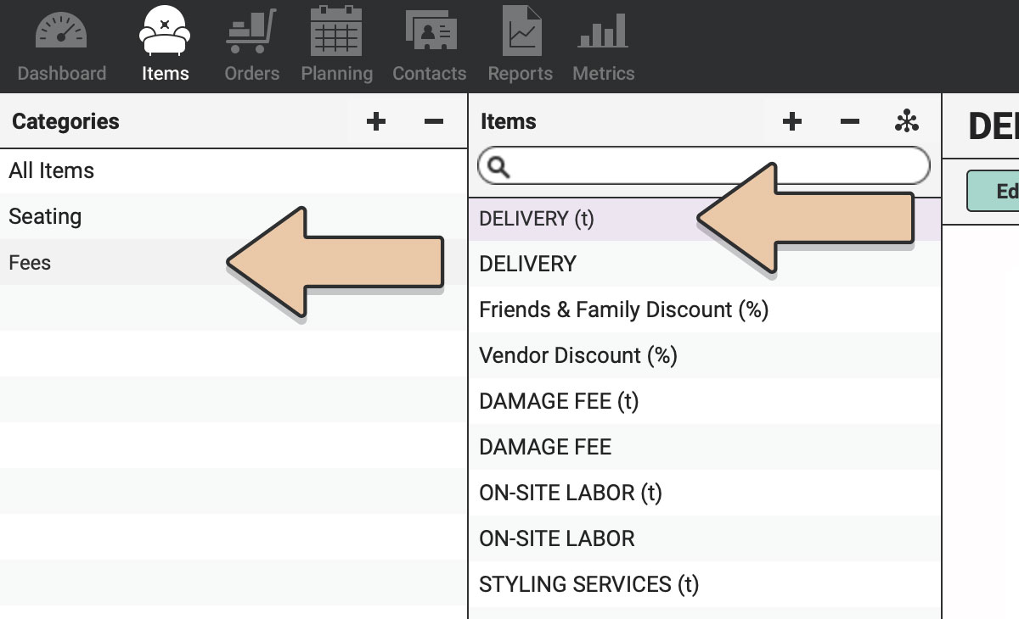Click the magnifying glass search icon
This screenshot has height=619, width=1019.
click(499, 167)
